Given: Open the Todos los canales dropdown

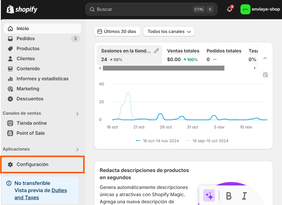Looking at the screenshot, I should (x=169, y=32).
